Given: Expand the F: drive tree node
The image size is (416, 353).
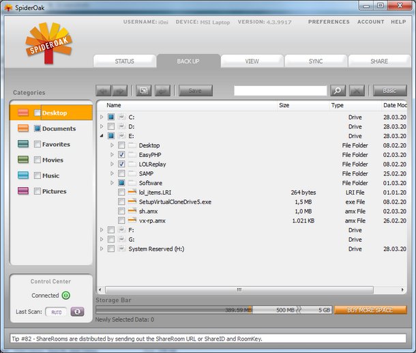Looking at the screenshot, I should [x=102, y=229].
